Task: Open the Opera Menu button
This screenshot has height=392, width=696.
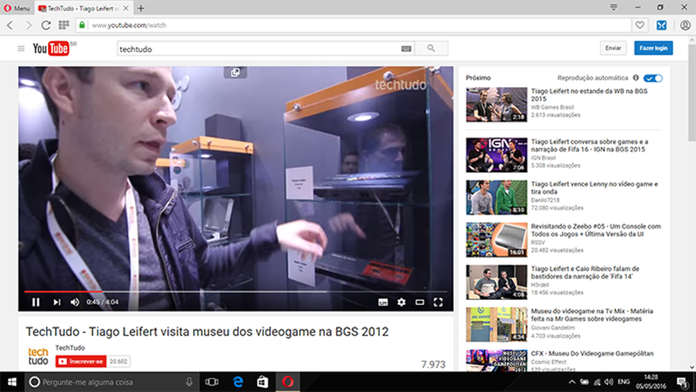Action: [17, 8]
